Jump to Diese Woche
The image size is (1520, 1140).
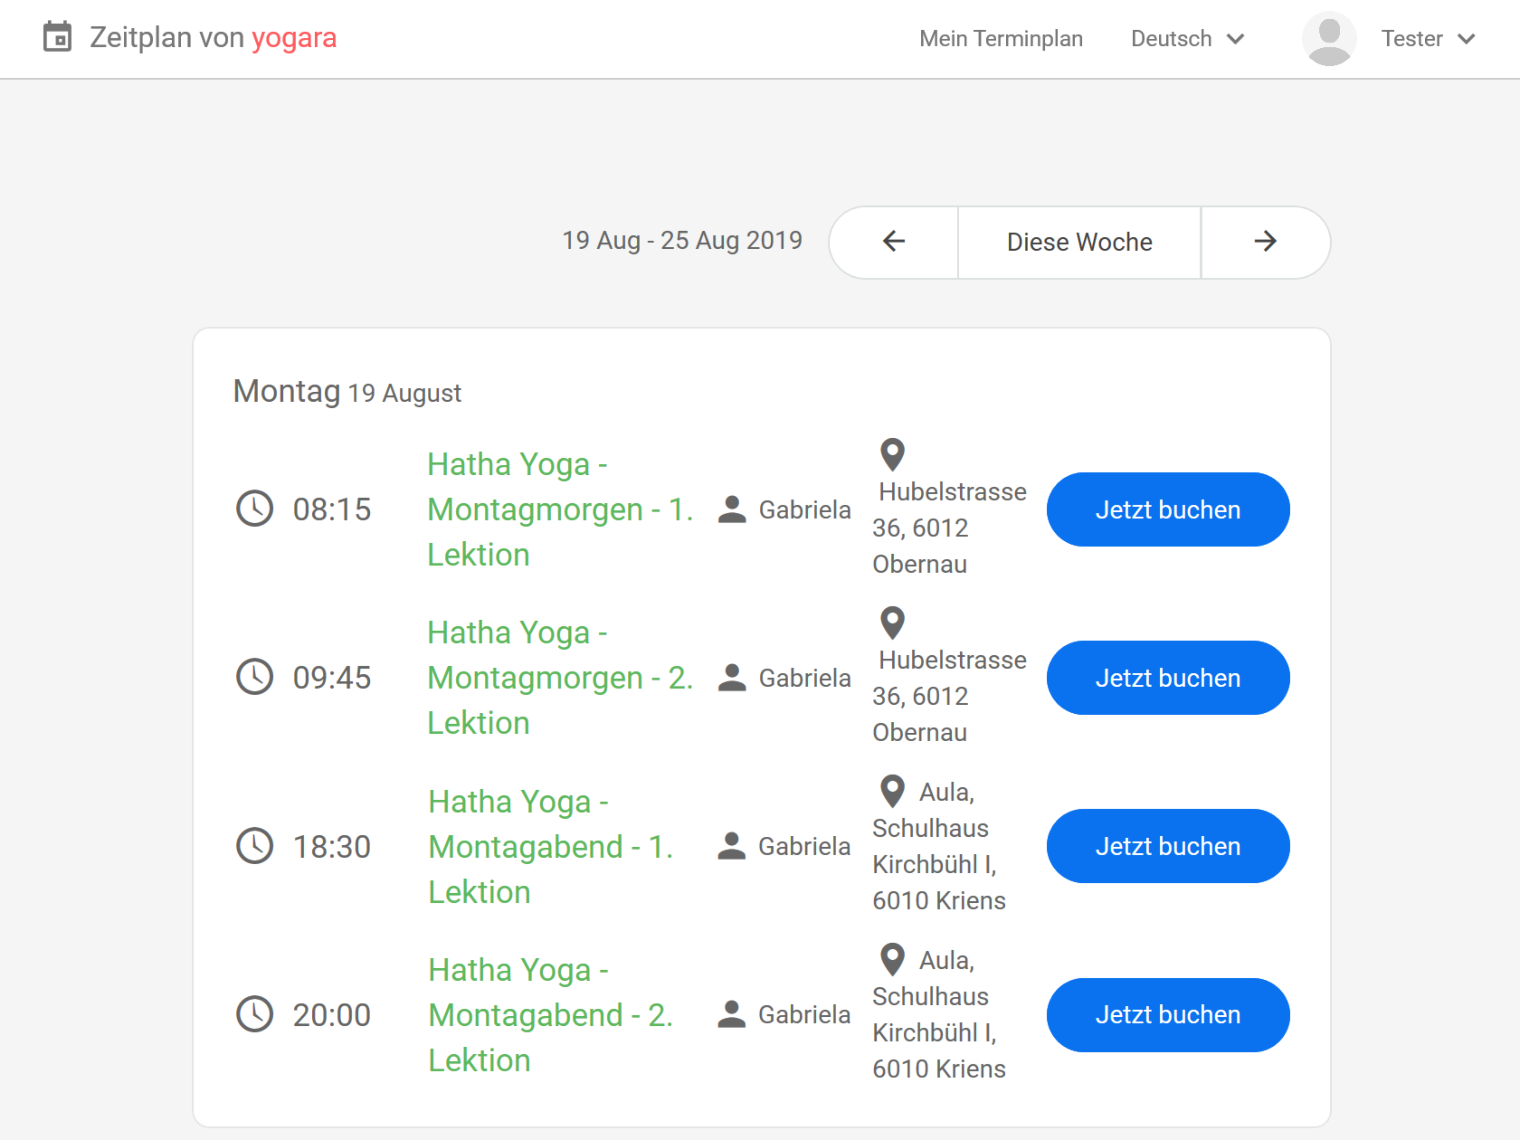[x=1080, y=242]
